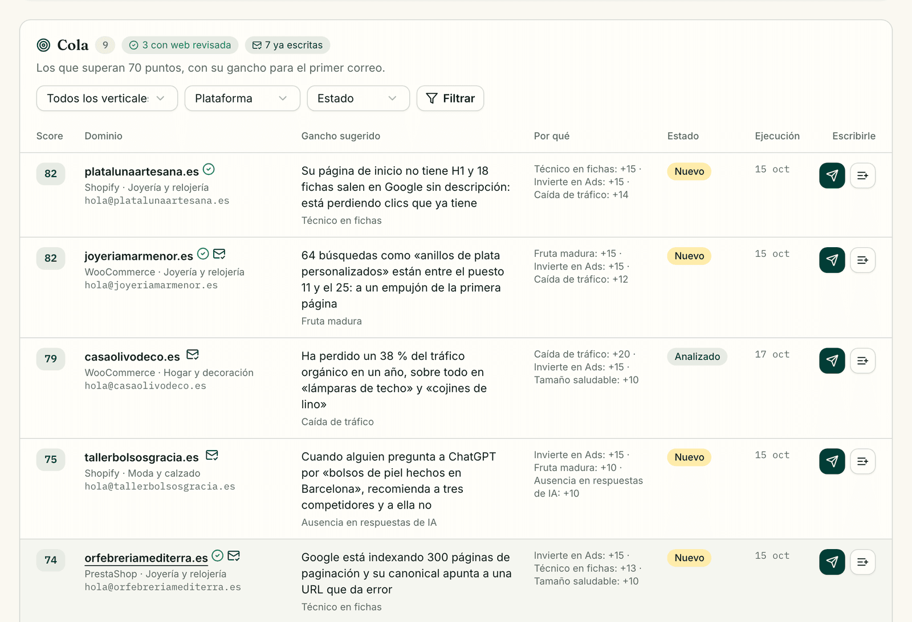This screenshot has width=912, height=622.
Task: Open the Todos los verticales dropdown
Action: [x=107, y=99]
